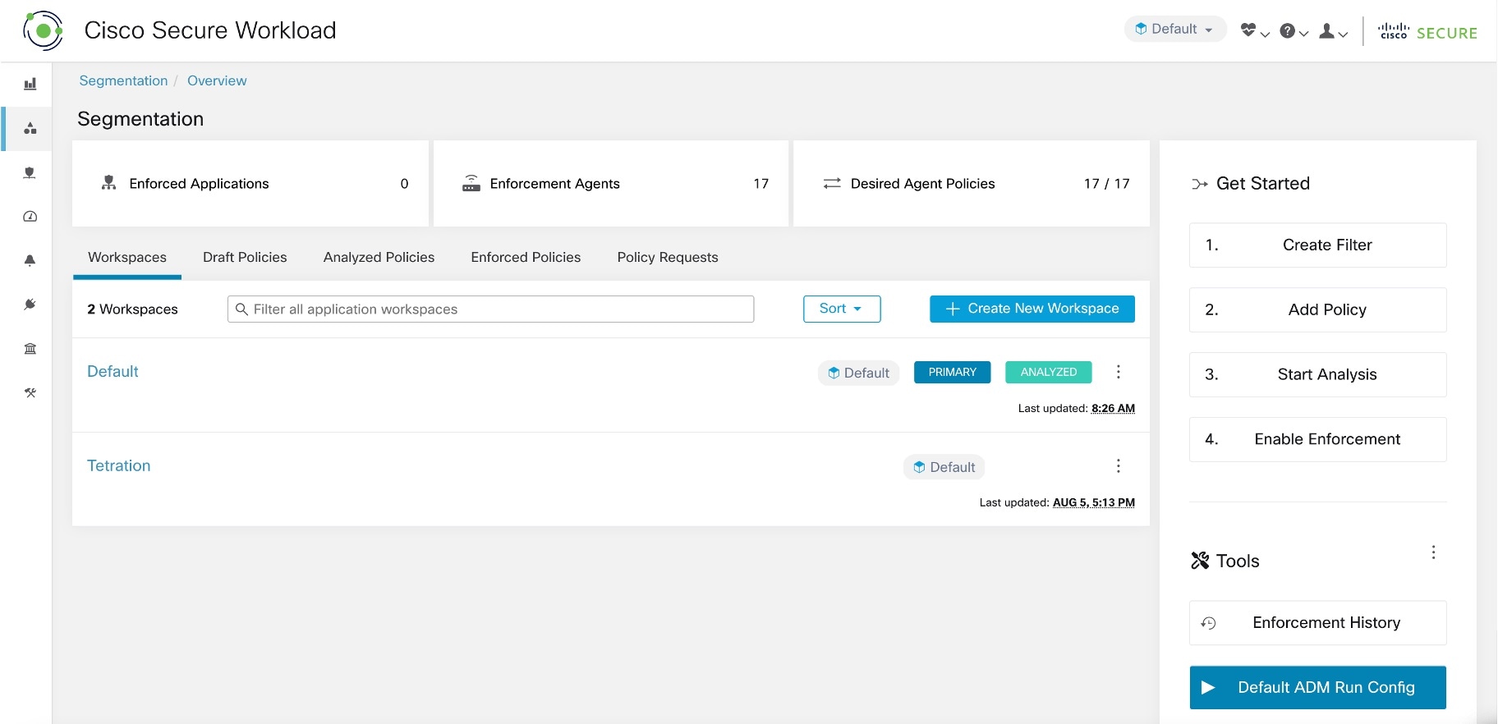Open the Security ribbon sidebar icon
This screenshot has width=1498, height=724.
click(x=30, y=172)
